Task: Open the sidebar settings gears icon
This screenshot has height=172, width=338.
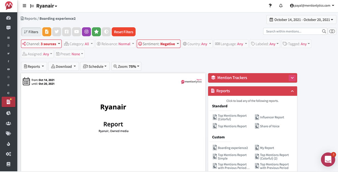Action: pyautogui.click(x=8, y=154)
